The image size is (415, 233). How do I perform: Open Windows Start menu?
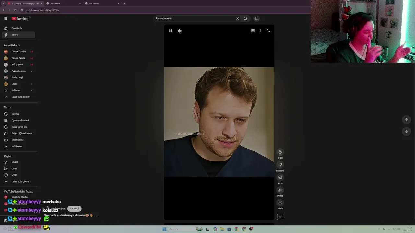point(164,229)
